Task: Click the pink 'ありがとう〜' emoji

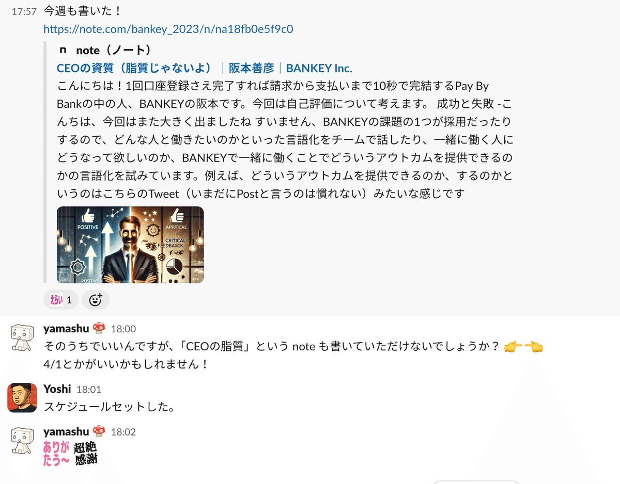Action: (x=57, y=454)
